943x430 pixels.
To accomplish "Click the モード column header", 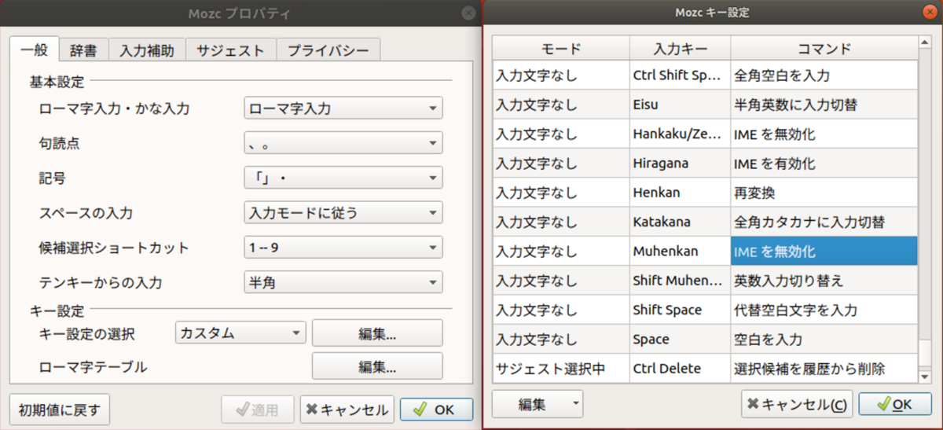I will tap(561, 49).
